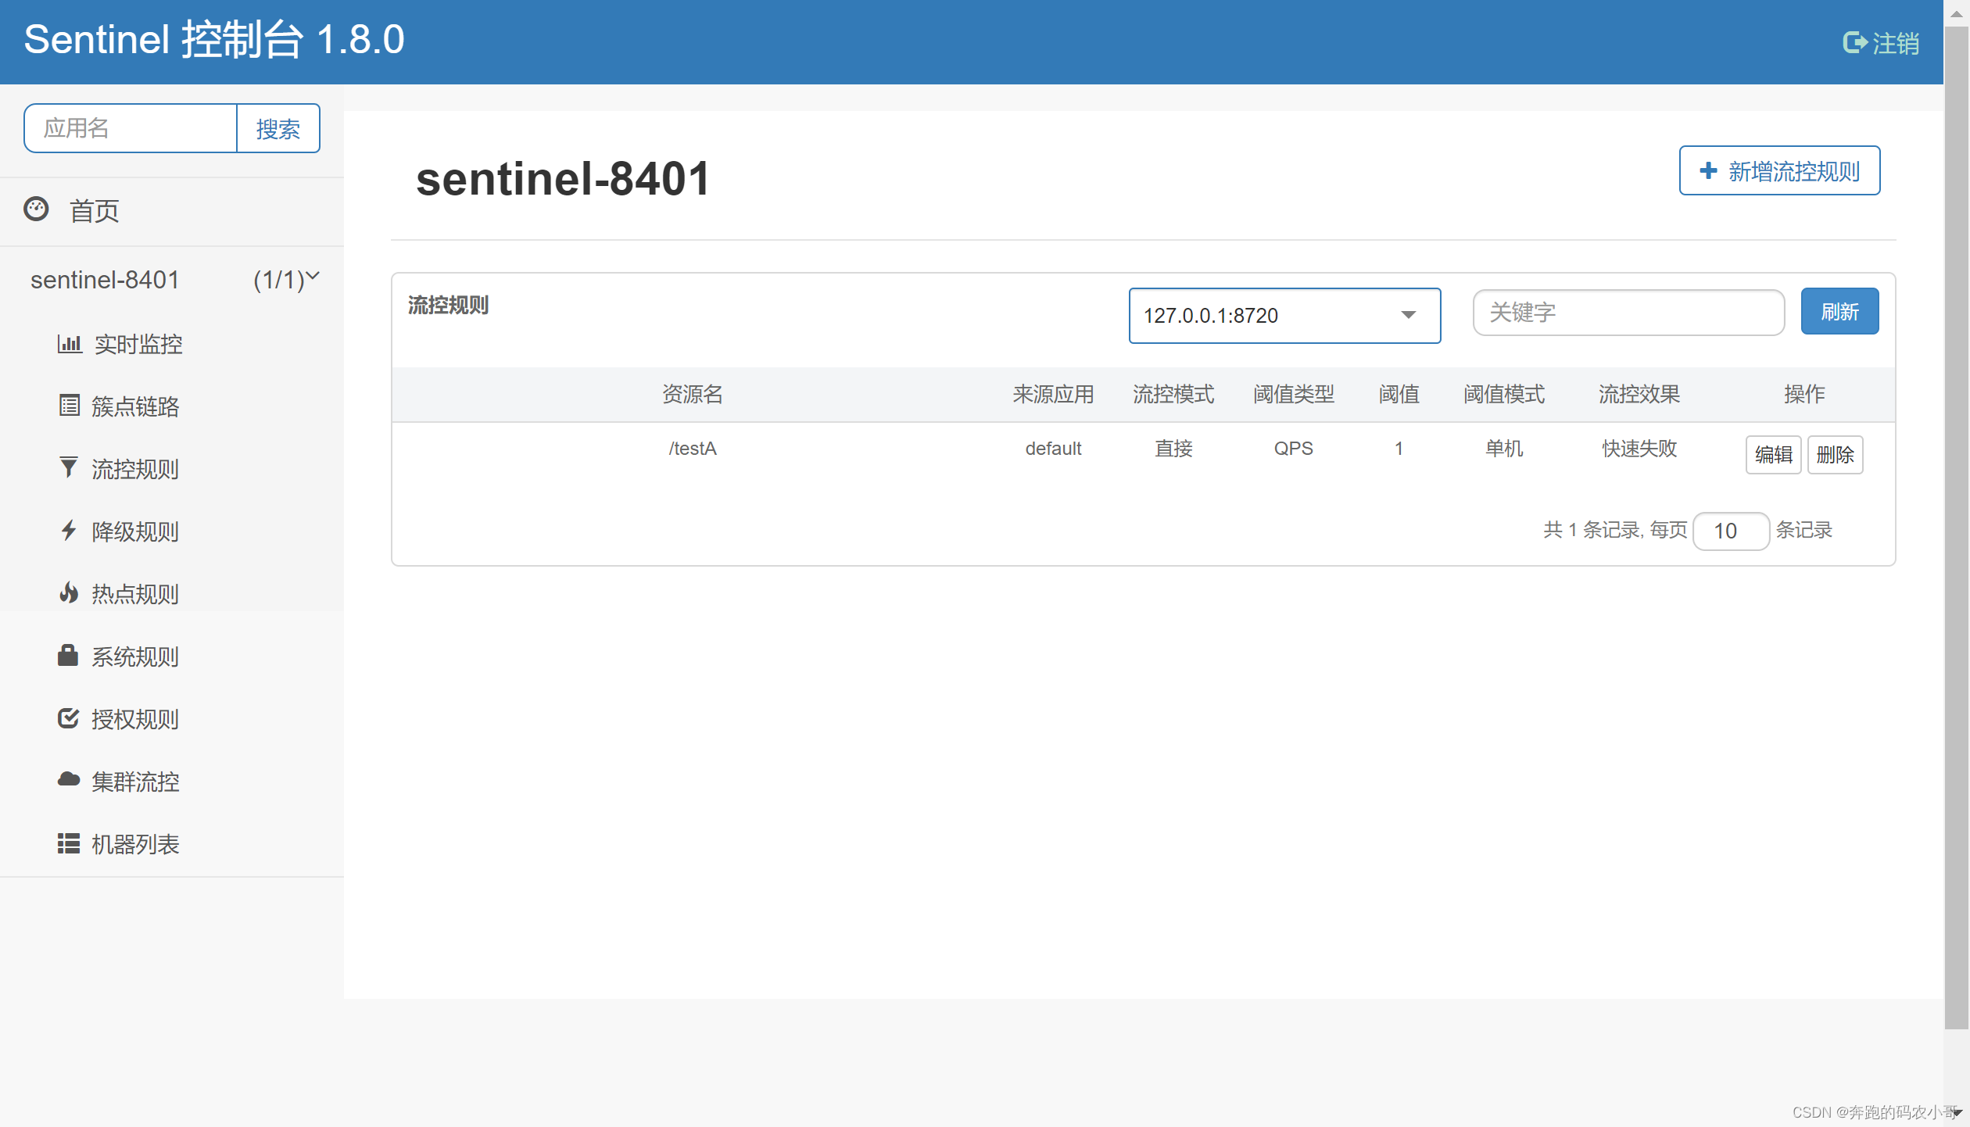The width and height of the screenshot is (1970, 1127).
Task: Click 注销 to log out
Action: pos(1895,43)
